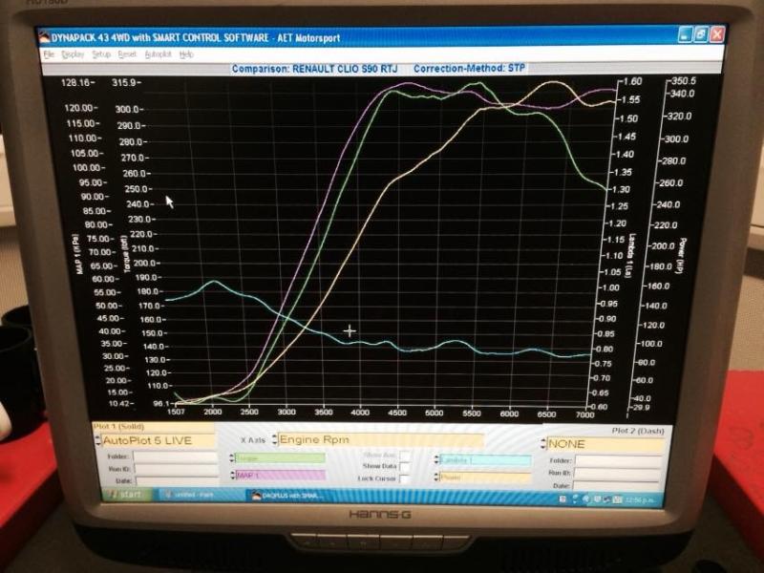Screen dimensions: 764x573
Task: Minimize the Dynapack window
Action: point(685,34)
